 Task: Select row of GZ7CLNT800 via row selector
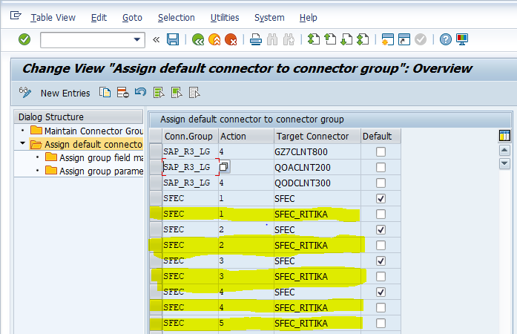click(x=156, y=152)
